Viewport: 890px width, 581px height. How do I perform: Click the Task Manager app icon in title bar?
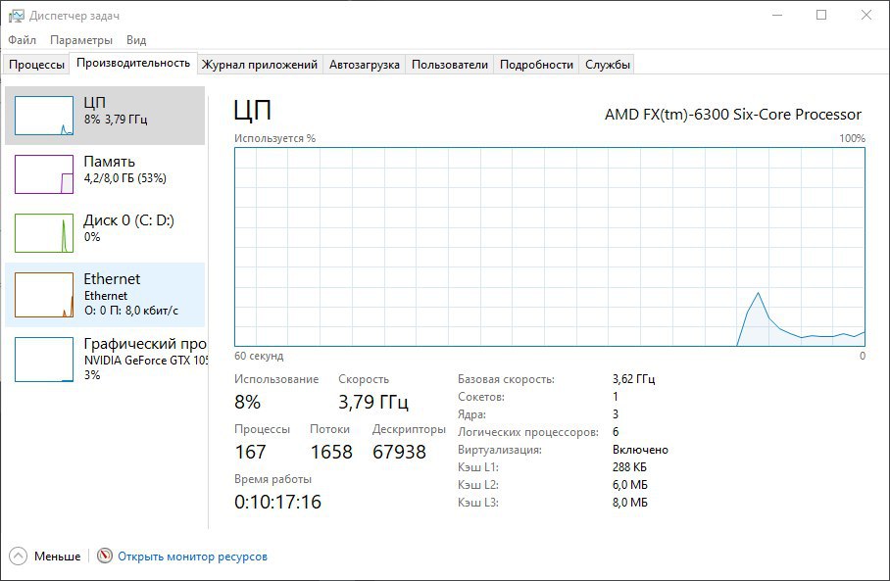[17, 16]
